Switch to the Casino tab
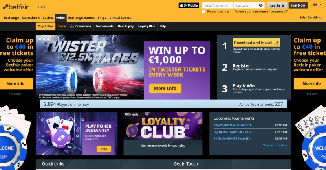Viewport: 326px width, 170px height. click(x=48, y=17)
